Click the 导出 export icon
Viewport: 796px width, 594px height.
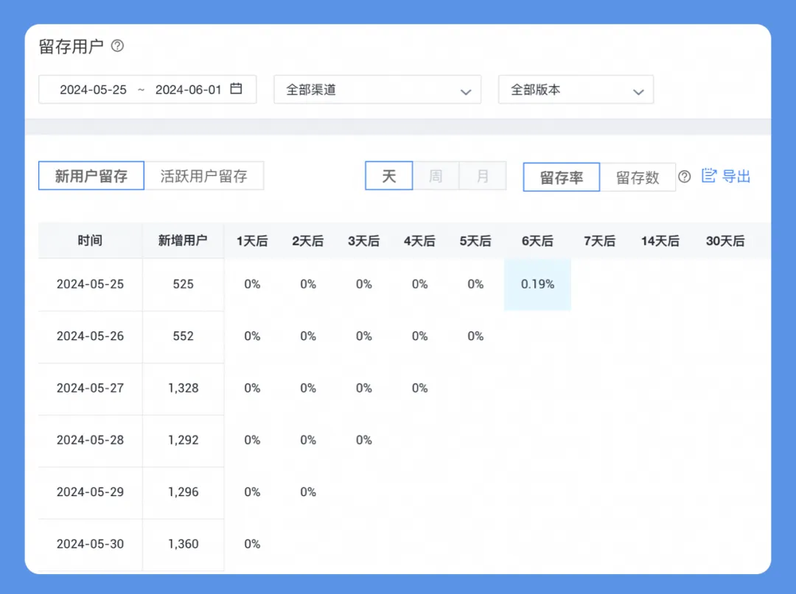(x=709, y=176)
